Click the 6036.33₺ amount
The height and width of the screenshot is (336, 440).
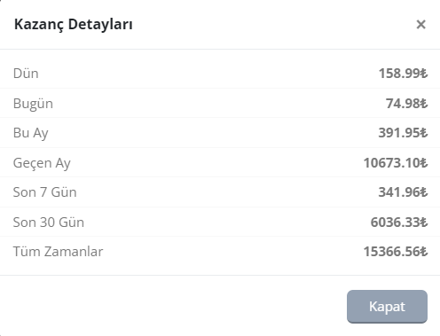tap(399, 223)
